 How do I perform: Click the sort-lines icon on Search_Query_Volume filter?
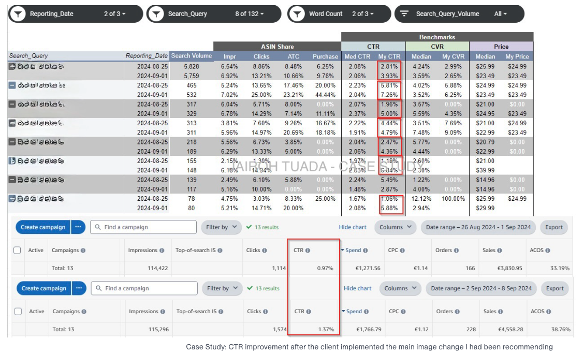point(404,14)
